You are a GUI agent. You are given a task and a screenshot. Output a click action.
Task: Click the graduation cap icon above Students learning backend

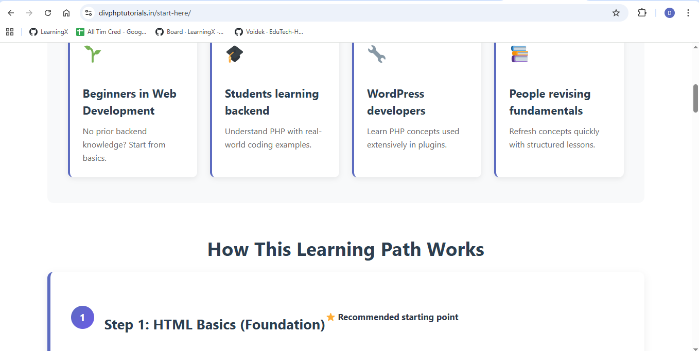click(x=234, y=53)
